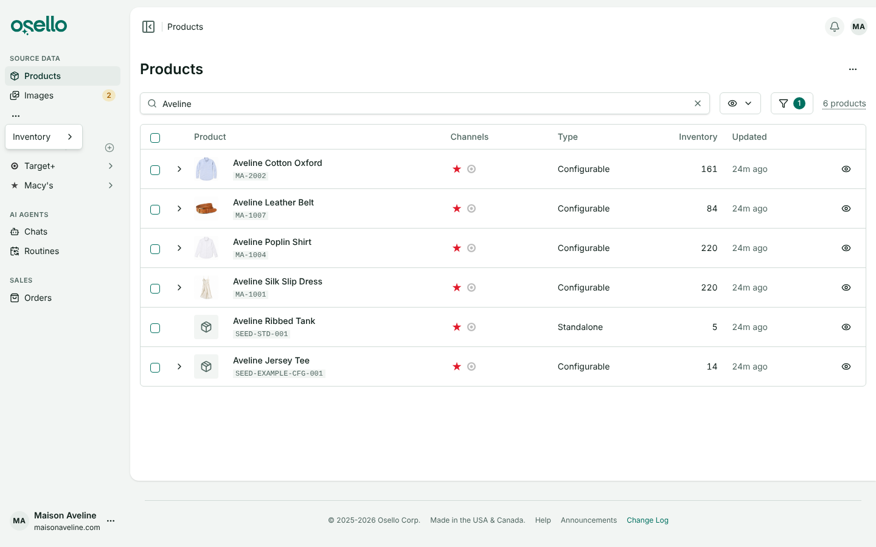Click Target icon for Aveline Silk Slip Dress
876x547 pixels.
(x=471, y=287)
